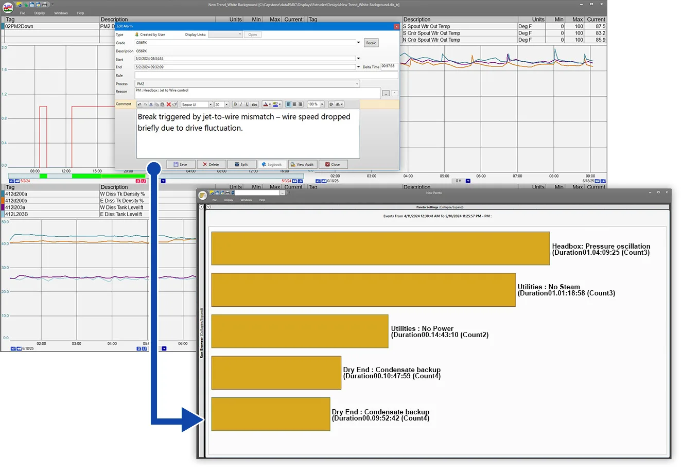Align comment text left

(288, 104)
